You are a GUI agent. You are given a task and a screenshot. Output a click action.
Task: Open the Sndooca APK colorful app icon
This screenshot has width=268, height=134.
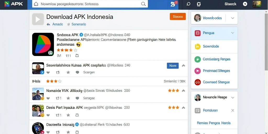point(43,44)
